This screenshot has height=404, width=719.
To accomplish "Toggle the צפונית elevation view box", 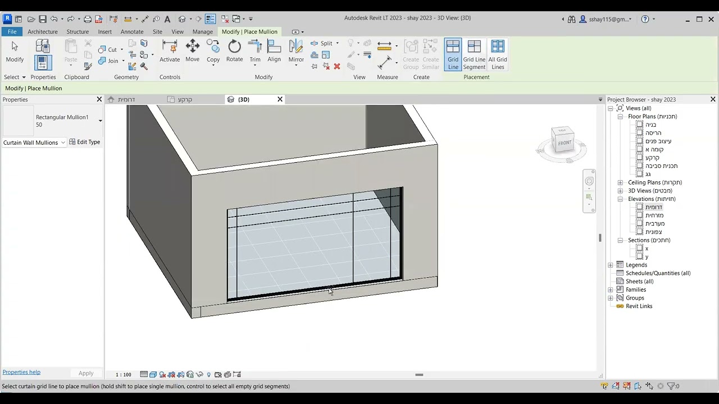I will tap(639, 232).
